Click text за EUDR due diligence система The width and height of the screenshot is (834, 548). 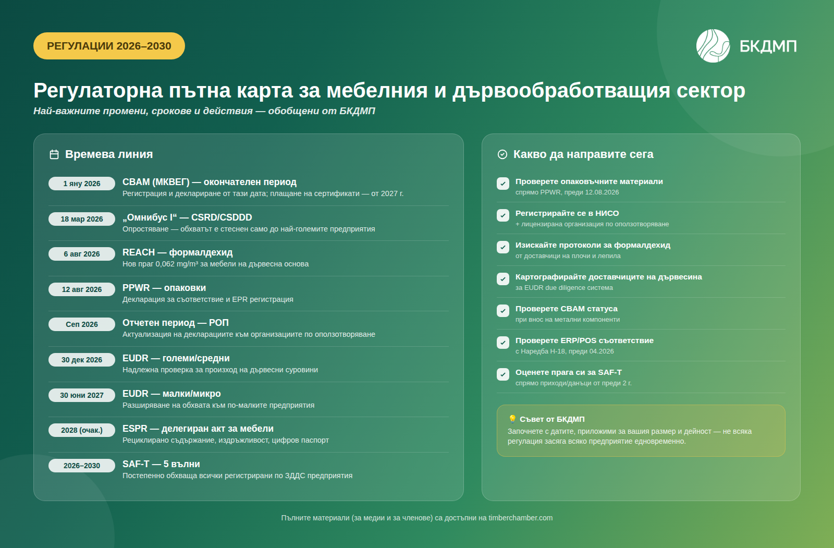click(564, 288)
